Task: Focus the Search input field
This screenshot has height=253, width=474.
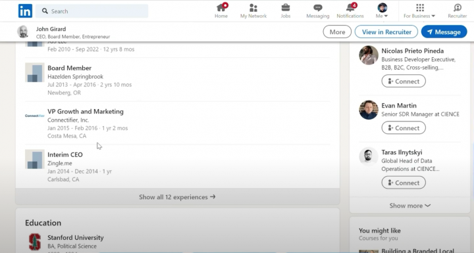Action: click(x=92, y=11)
